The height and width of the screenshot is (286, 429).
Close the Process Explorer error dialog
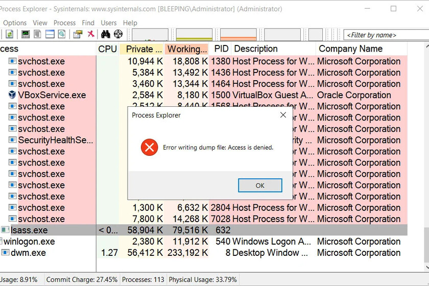(x=283, y=115)
